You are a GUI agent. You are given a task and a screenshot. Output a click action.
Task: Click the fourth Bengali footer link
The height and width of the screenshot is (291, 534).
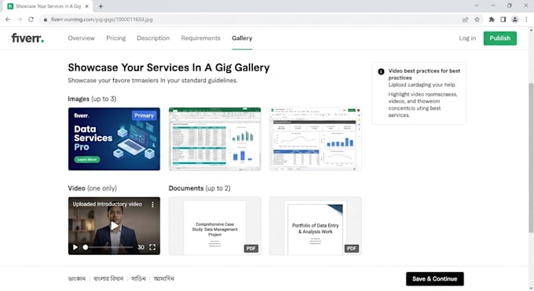(x=164, y=278)
